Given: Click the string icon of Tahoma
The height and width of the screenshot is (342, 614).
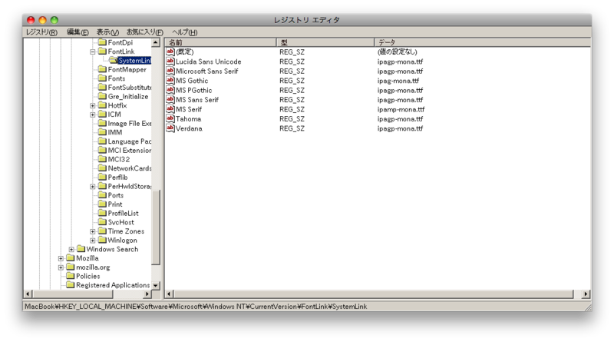Looking at the screenshot, I should 170,119.
